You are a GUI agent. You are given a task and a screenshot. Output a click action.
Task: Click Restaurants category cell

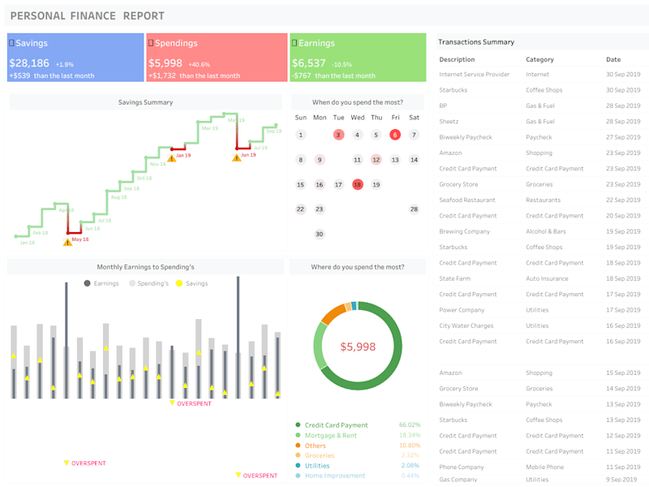pyautogui.click(x=543, y=200)
